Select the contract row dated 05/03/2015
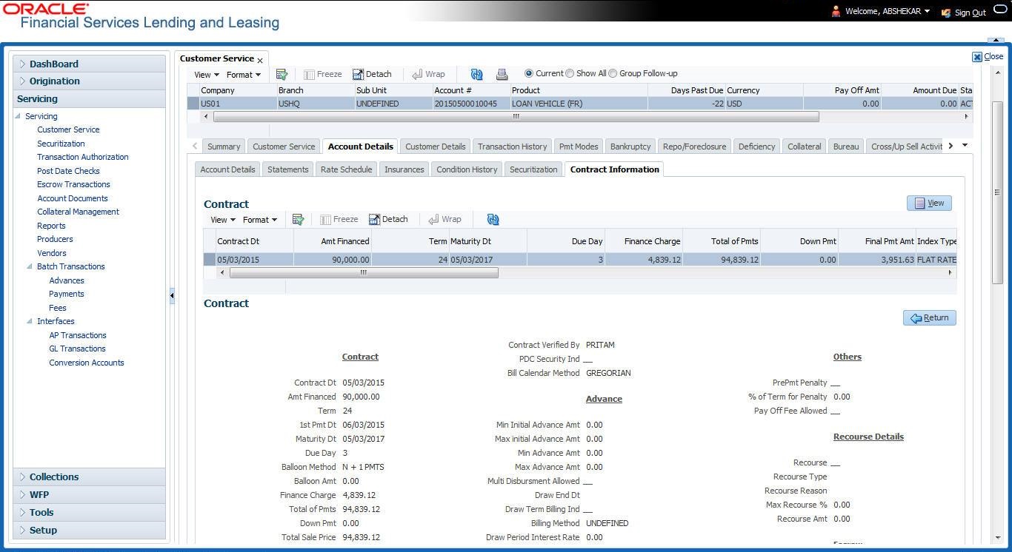Viewport: 1012px width, 552px height. point(580,260)
